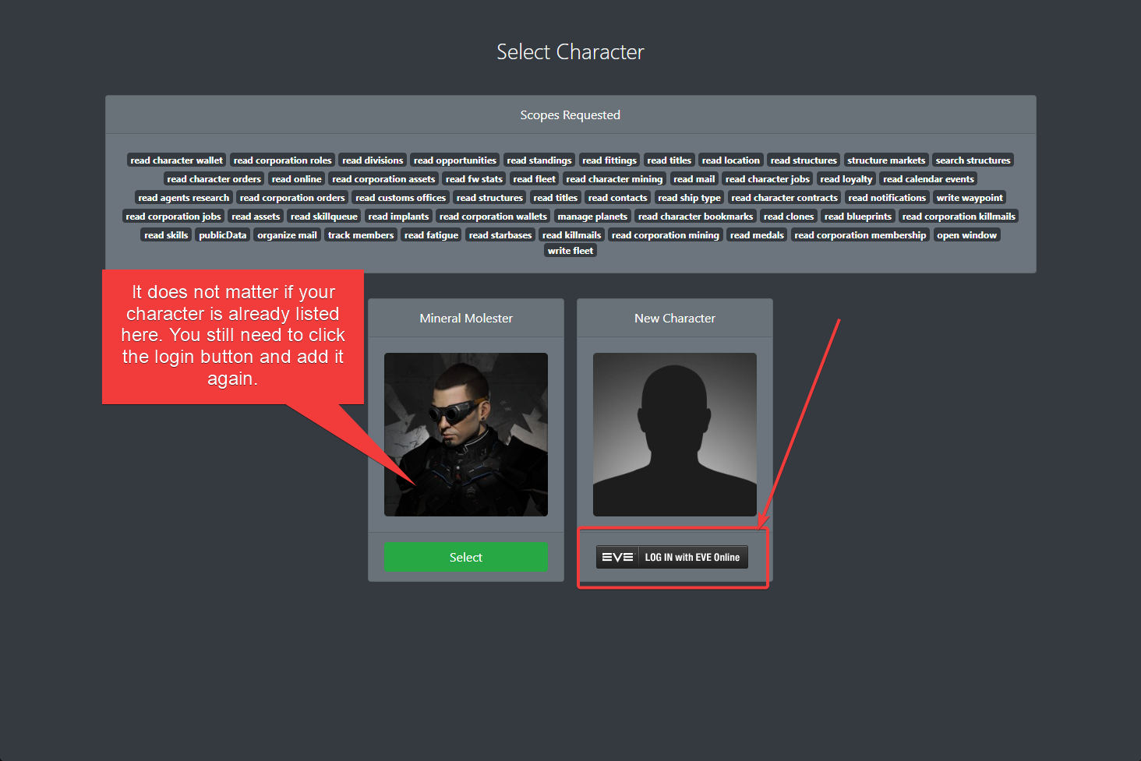Click the Mineral Molester card title bar
The width and height of the screenshot is (1141, 761).
tap(465, 318)
